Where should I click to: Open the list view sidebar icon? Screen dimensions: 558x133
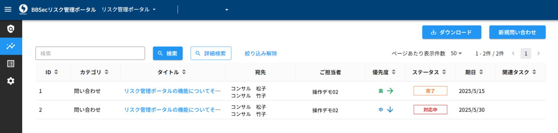point(11,64)
